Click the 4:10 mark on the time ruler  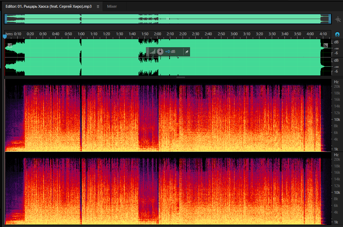pyautogui.click(x=323, y=34)
